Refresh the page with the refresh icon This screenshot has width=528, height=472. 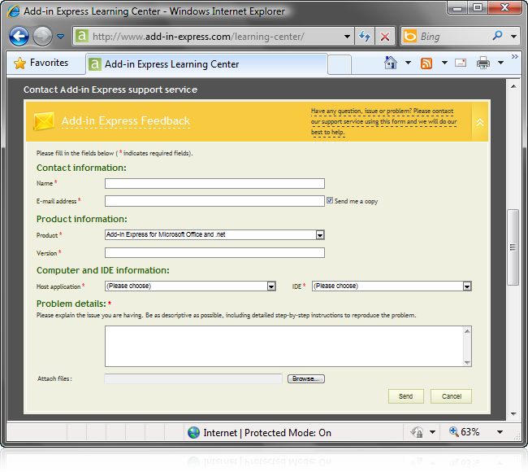(365, 36)
